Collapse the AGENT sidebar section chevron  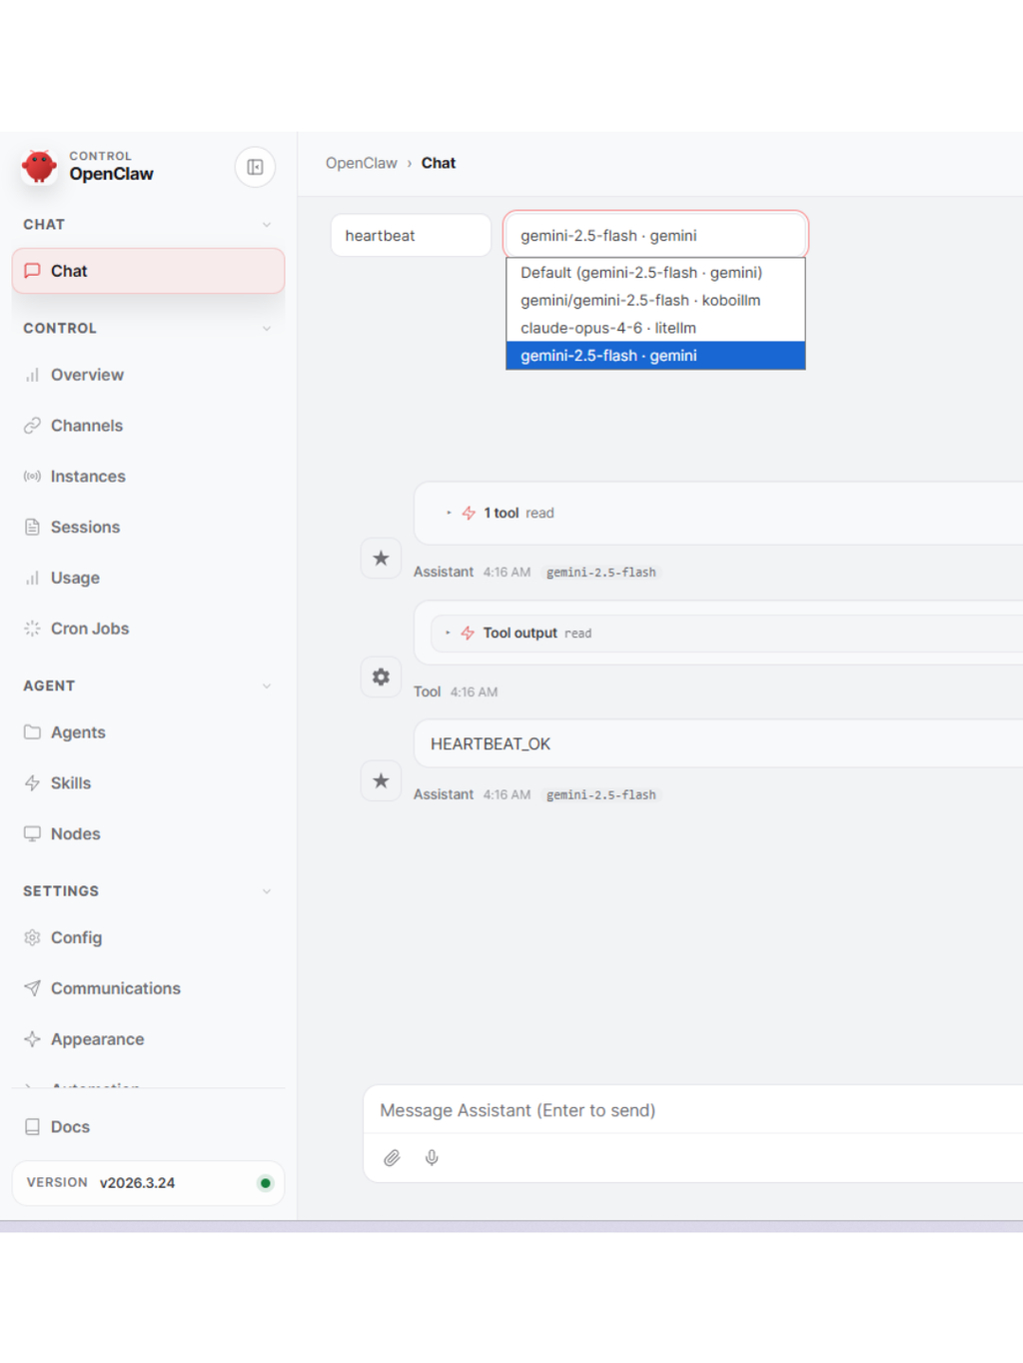[x=267, y=686]
